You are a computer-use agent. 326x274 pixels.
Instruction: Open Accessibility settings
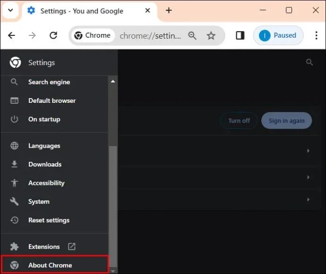(x=54, y=183)
